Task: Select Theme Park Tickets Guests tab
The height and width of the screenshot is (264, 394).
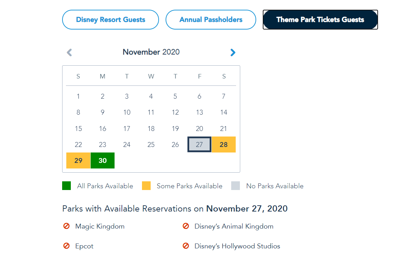Action: click(320, 20)
